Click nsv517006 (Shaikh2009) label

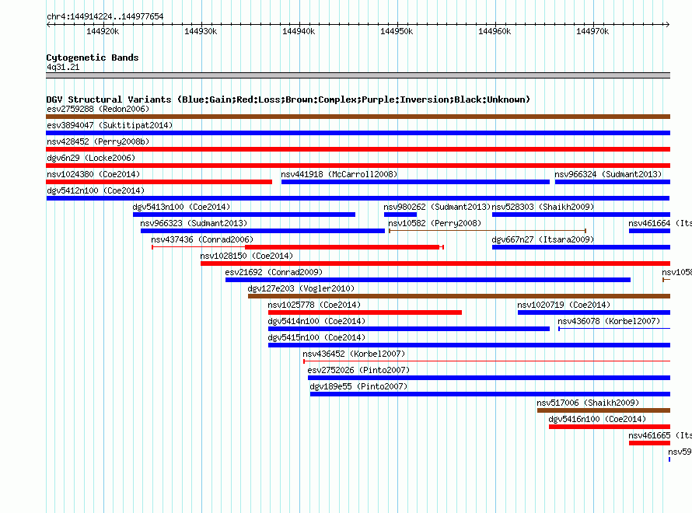pos(588,403)
